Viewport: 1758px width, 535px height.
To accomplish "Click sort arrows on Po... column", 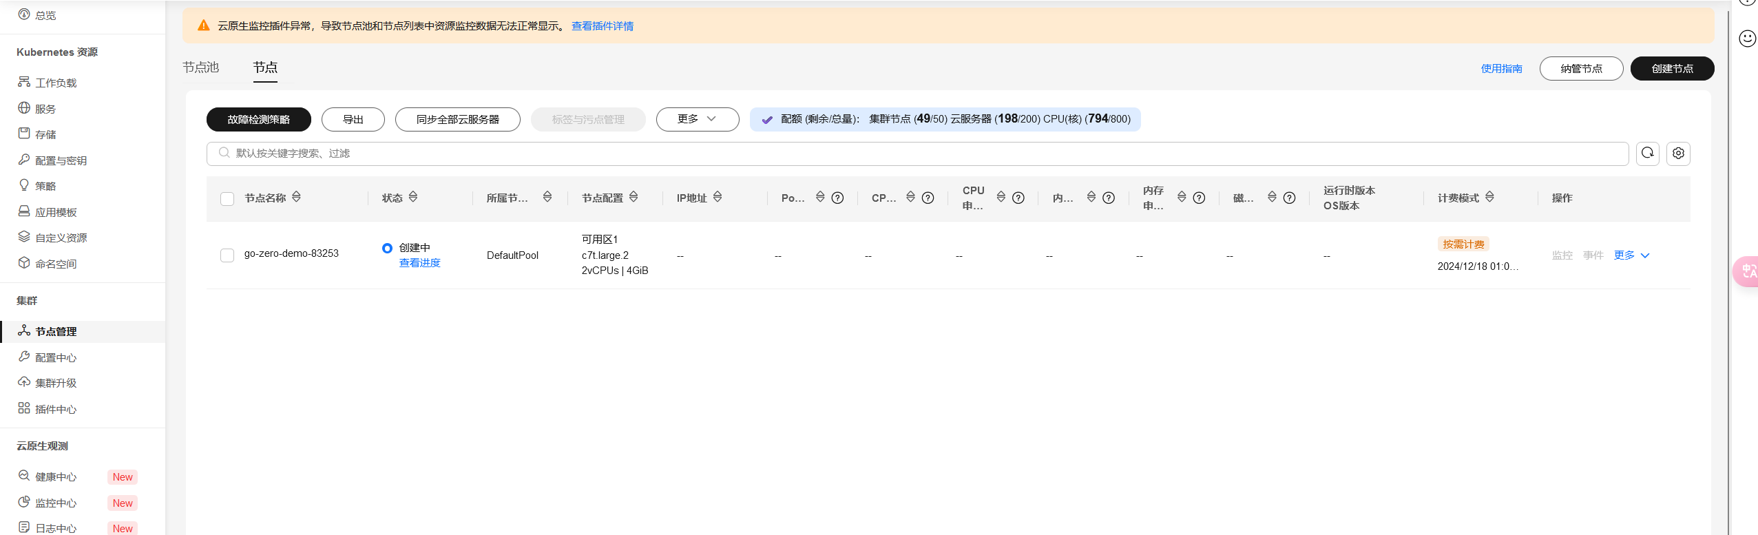I will pos(820,197).
